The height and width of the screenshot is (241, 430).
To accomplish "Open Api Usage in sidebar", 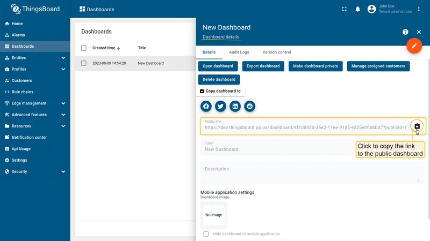I will point(35,149).
